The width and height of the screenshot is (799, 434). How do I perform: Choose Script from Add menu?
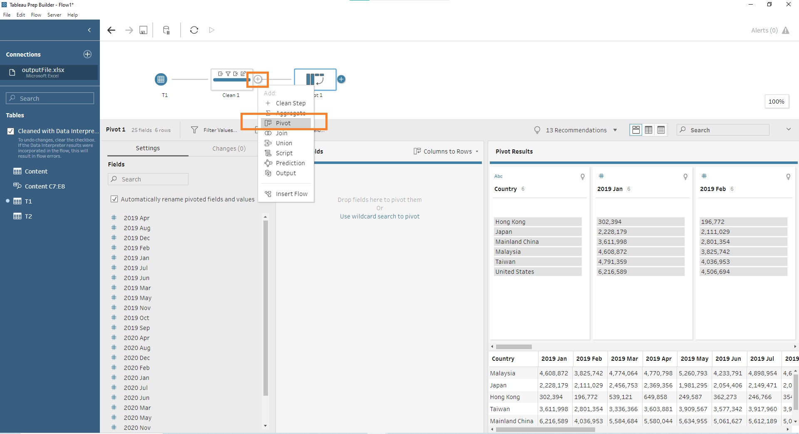coord(286,153)
